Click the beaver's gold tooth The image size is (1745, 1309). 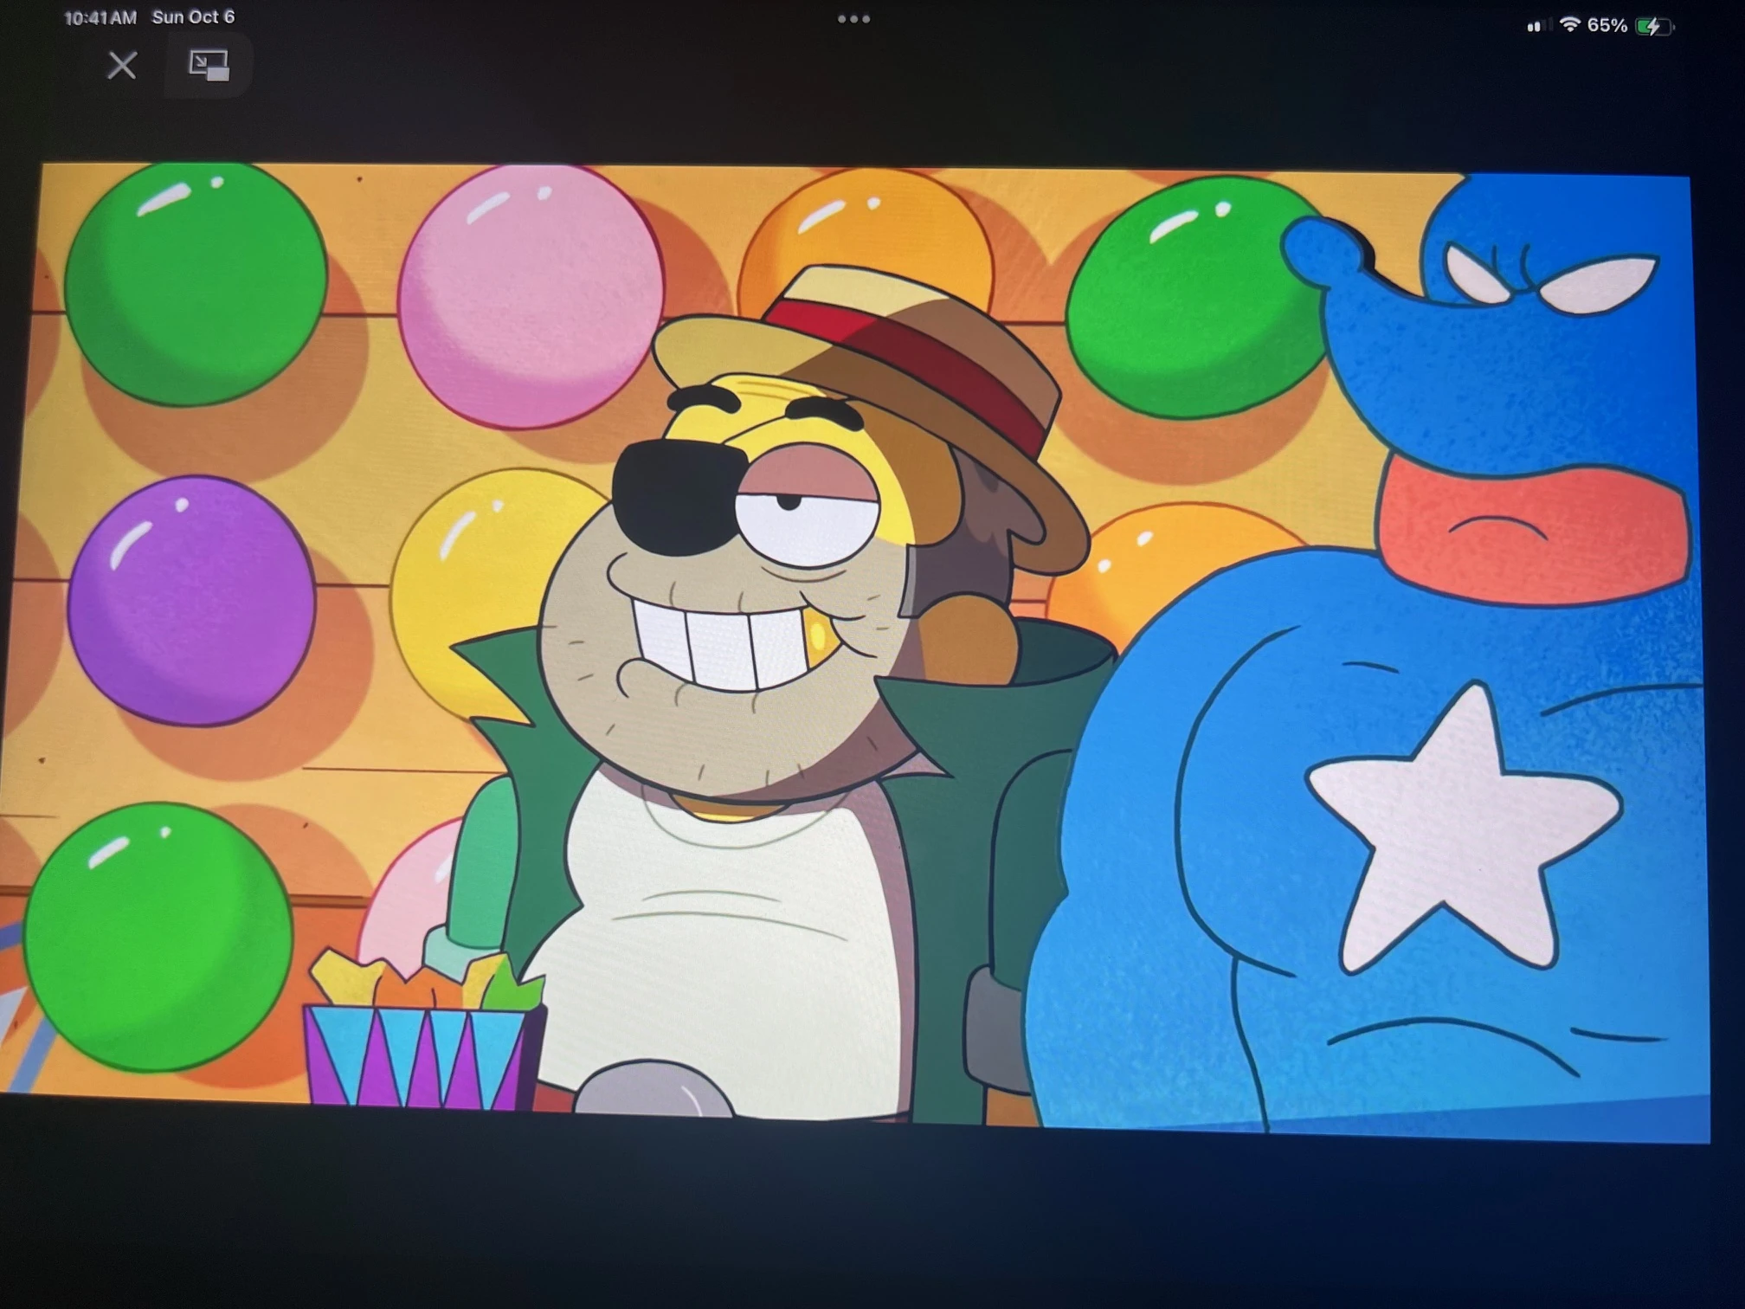pyautogui.click(x=822, y=639)
